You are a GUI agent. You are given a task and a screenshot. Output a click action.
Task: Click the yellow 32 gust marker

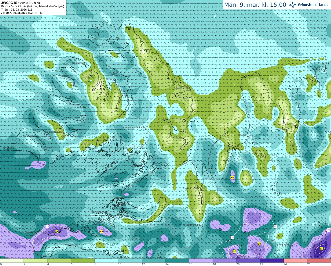tap(235, 251)
